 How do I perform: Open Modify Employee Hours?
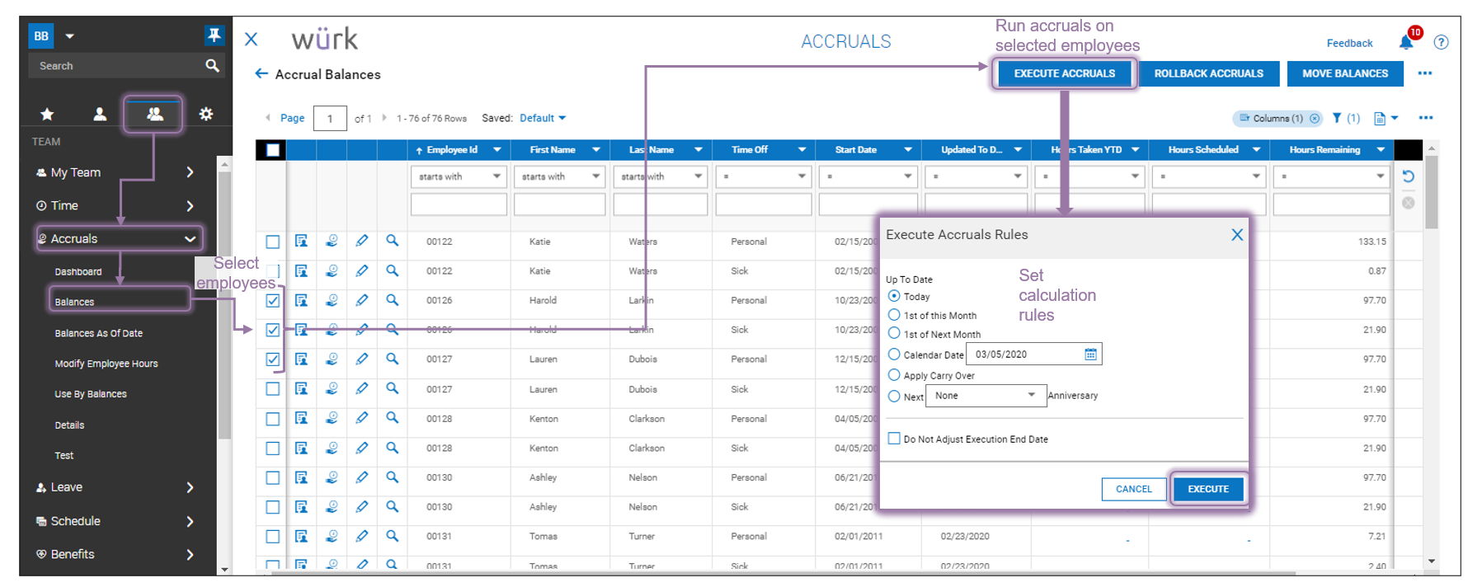106,364
